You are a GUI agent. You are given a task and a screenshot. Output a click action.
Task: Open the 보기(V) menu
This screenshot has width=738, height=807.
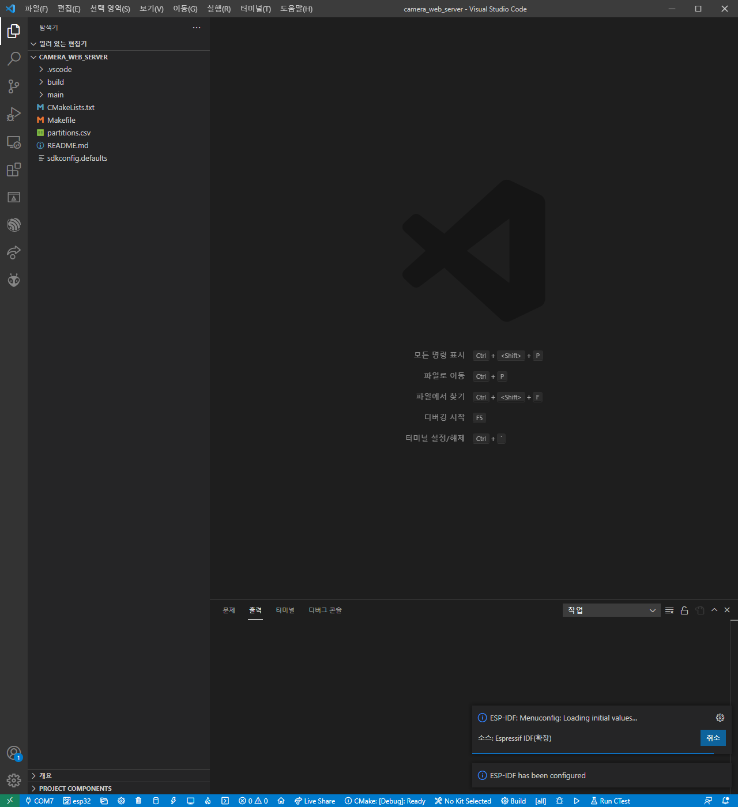(152, 9)
